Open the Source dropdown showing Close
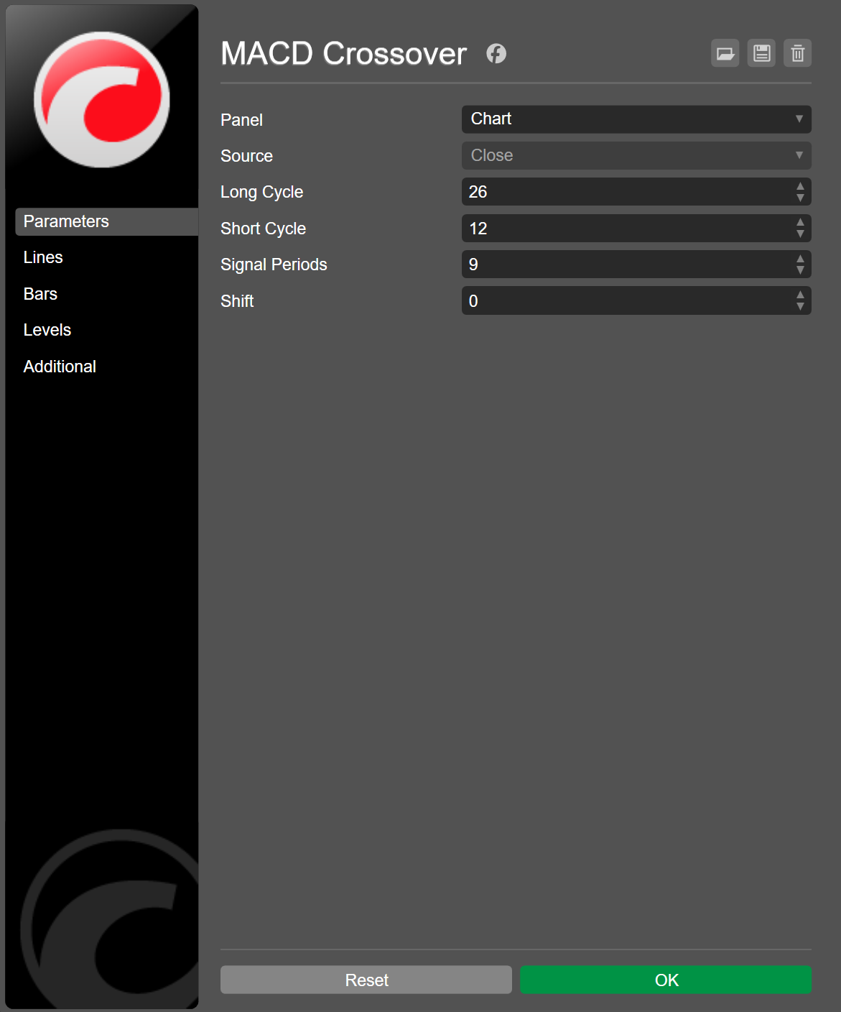This screenshot has width=841, height=1012. (x=636, y=155)
